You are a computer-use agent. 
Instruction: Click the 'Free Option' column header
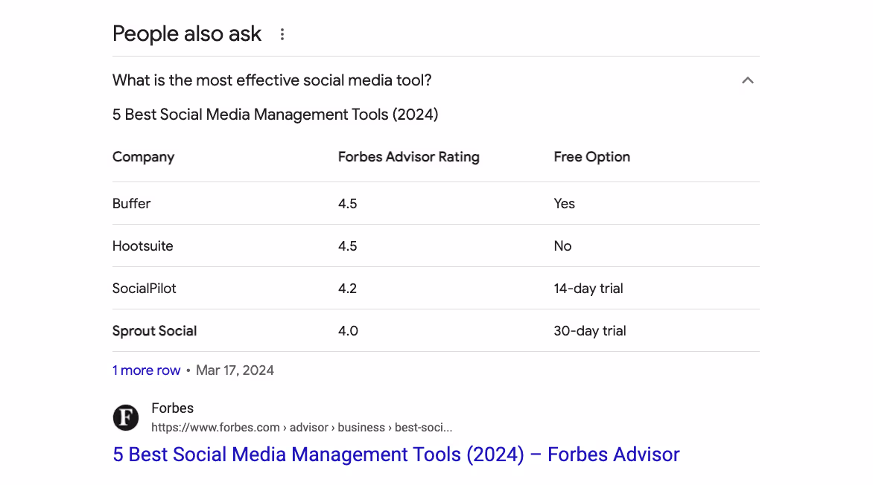tap(592, 158)
